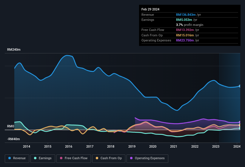
Task: Click the 2019 x-axis label
Action: coord(132,146)
